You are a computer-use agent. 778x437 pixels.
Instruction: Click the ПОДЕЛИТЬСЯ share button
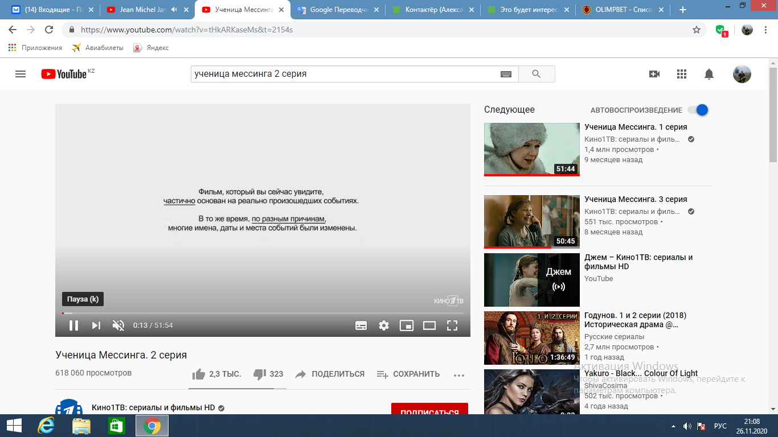click(330, 374)
